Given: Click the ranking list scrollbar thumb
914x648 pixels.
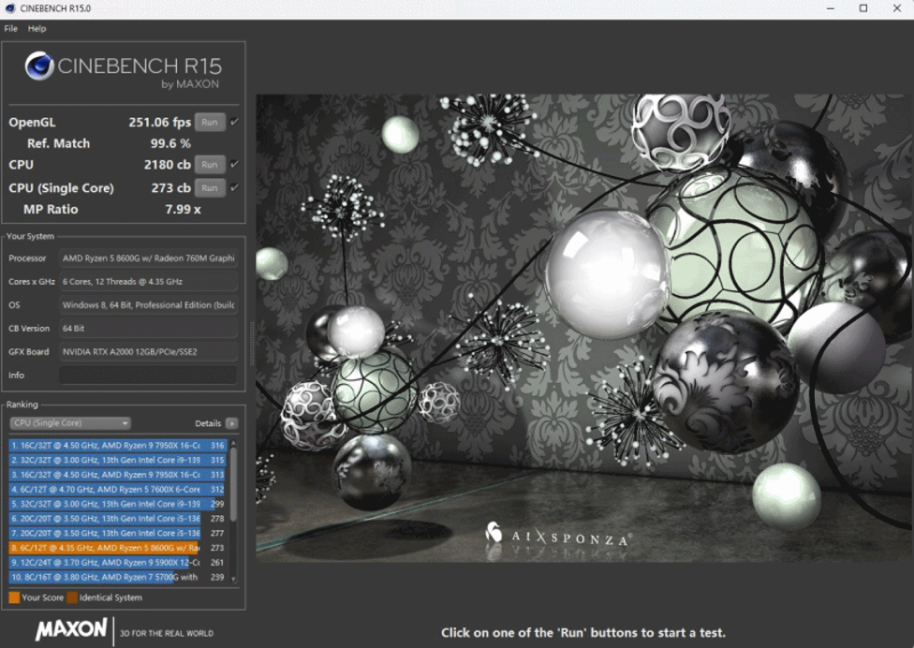Looking at the screenshot, I should pyautogui.click(x=234, y=484).
